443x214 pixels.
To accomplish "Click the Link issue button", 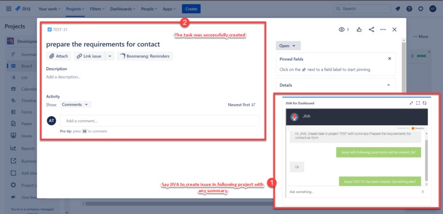I will coord(89,56).
